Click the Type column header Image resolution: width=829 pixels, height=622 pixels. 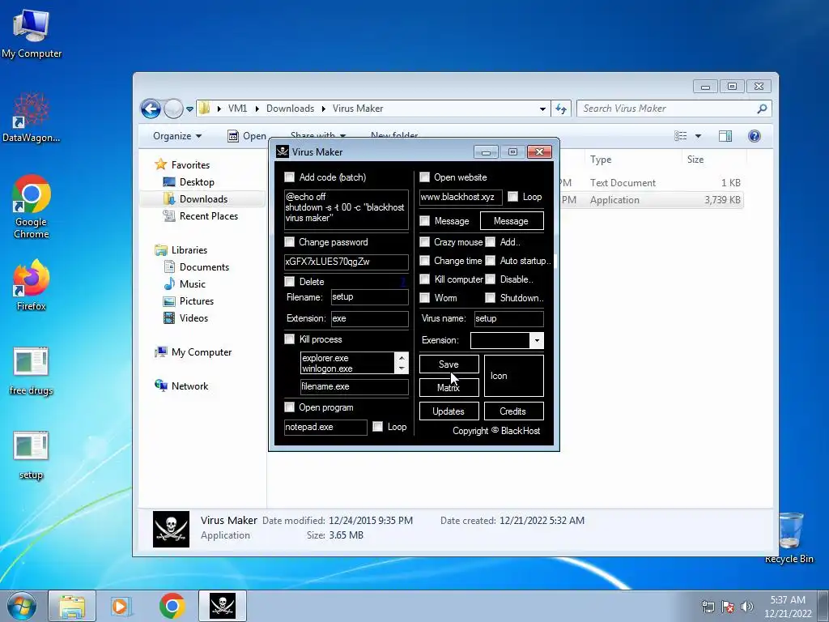pyautogui.click(x=601, y=160)
